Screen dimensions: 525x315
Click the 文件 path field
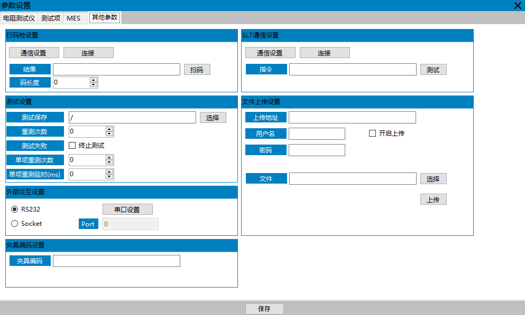point(353,179)
